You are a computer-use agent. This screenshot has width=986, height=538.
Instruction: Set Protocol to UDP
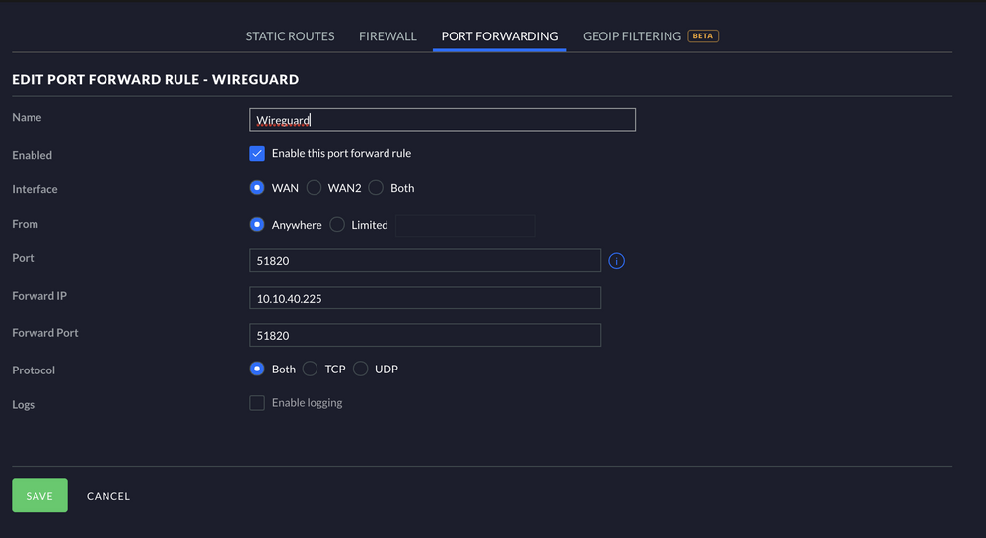360,369
